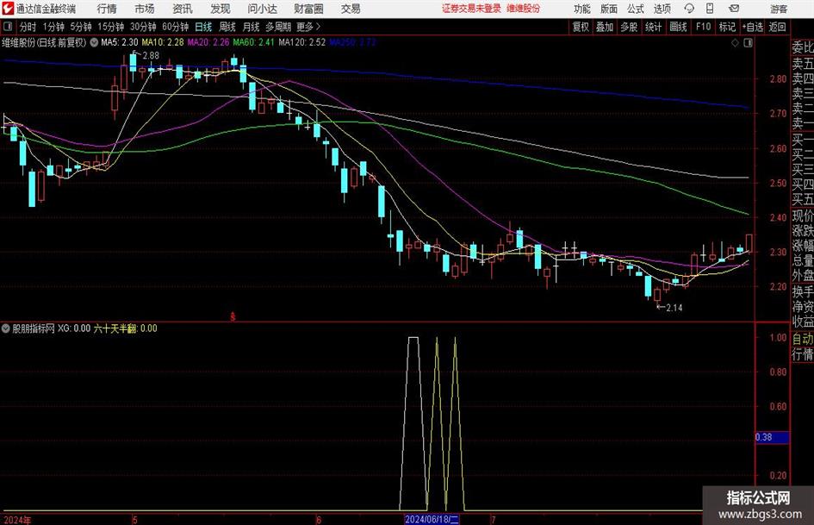Viewport: 814px width, 525px height.
Task: Click the 2024/06/18 date marker on timeline
Action: pyautogui.click(x=432, y=519)
